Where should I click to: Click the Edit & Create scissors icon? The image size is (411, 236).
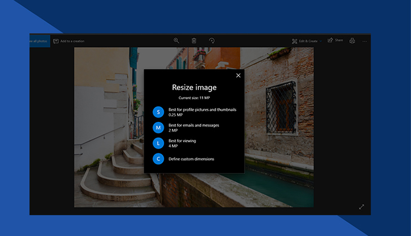click(294, 41)
